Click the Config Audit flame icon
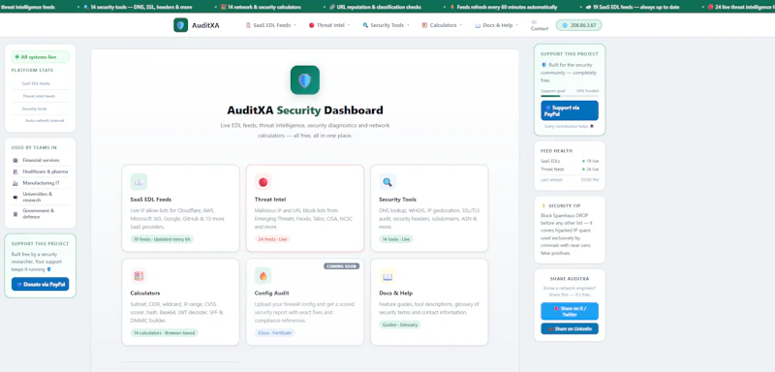 click(x=263, y=276)
